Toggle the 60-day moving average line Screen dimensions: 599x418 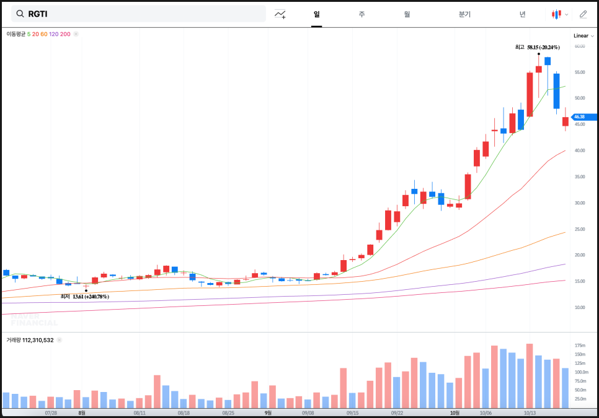point(44,34)
